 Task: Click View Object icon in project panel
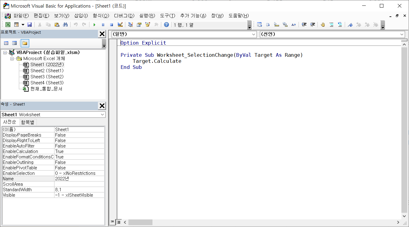pyautogui.click(x=14, y=43)
